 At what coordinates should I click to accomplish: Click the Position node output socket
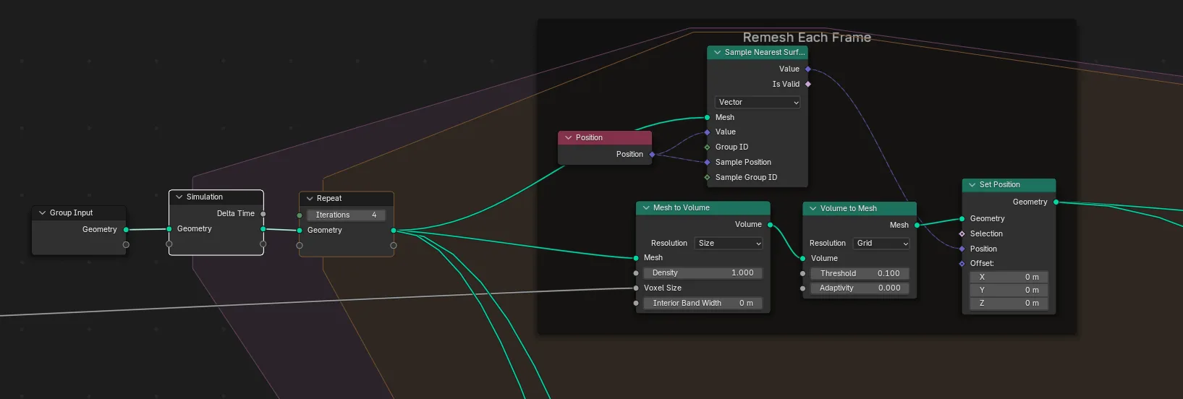[x=652, y=154]
